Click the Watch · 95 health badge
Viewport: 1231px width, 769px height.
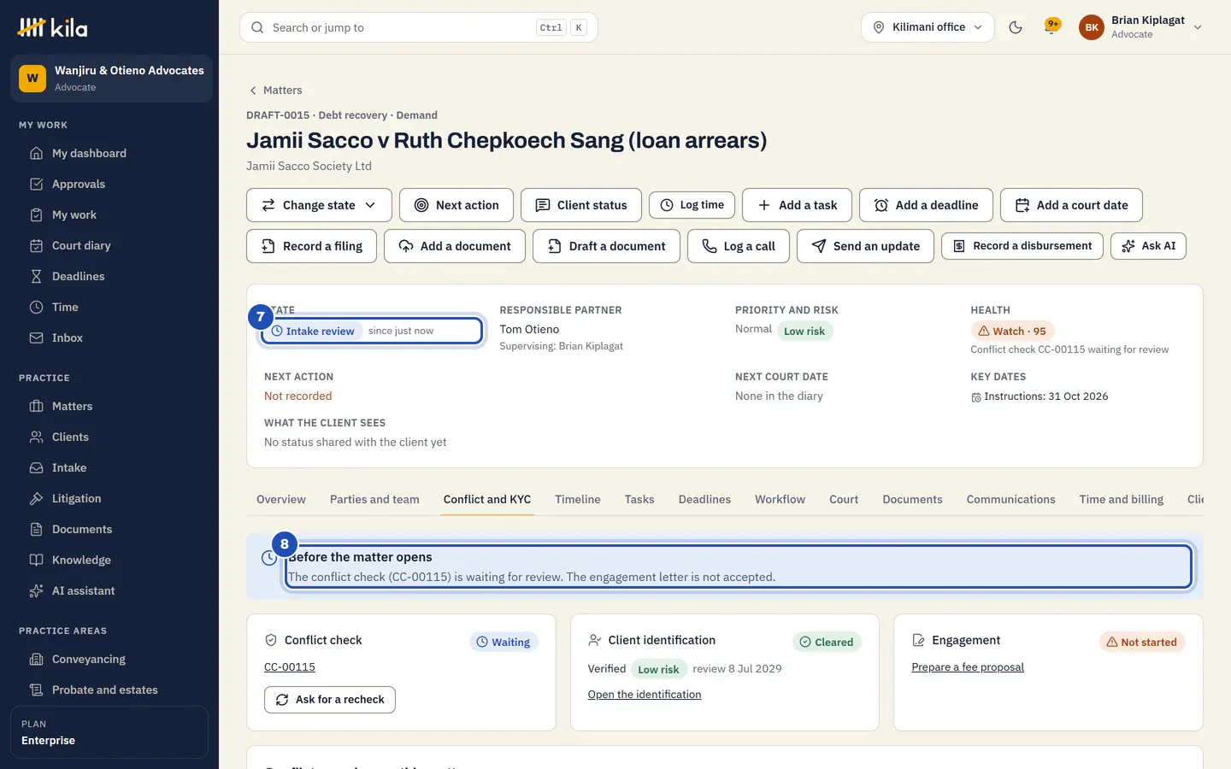click(x=1012, y=331)
